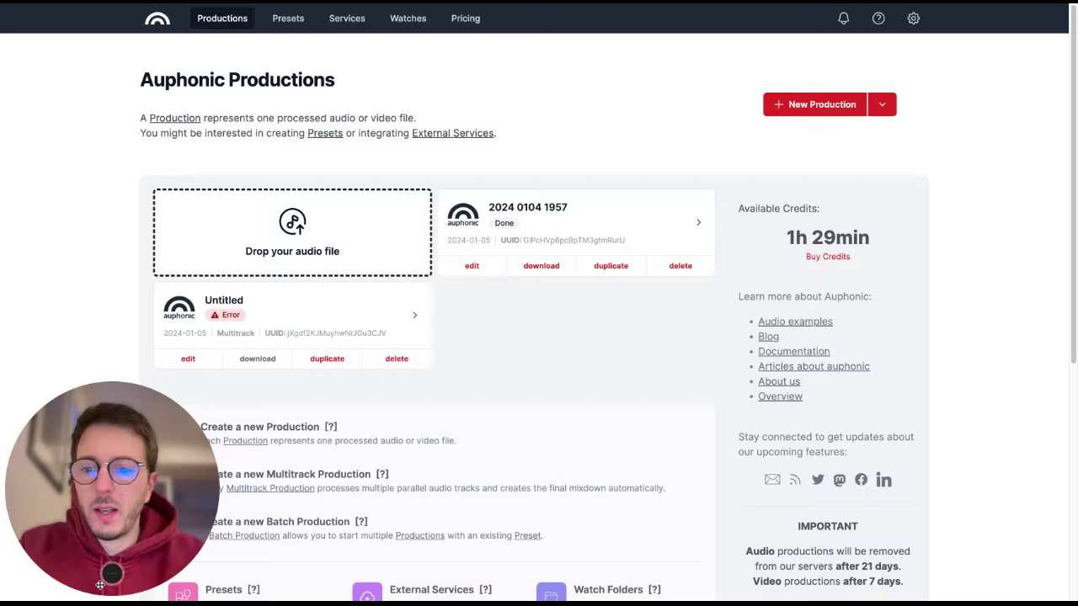This screenshot has height=606, width=1078.
Task: Open the Overview link
Action: [780, 396]
